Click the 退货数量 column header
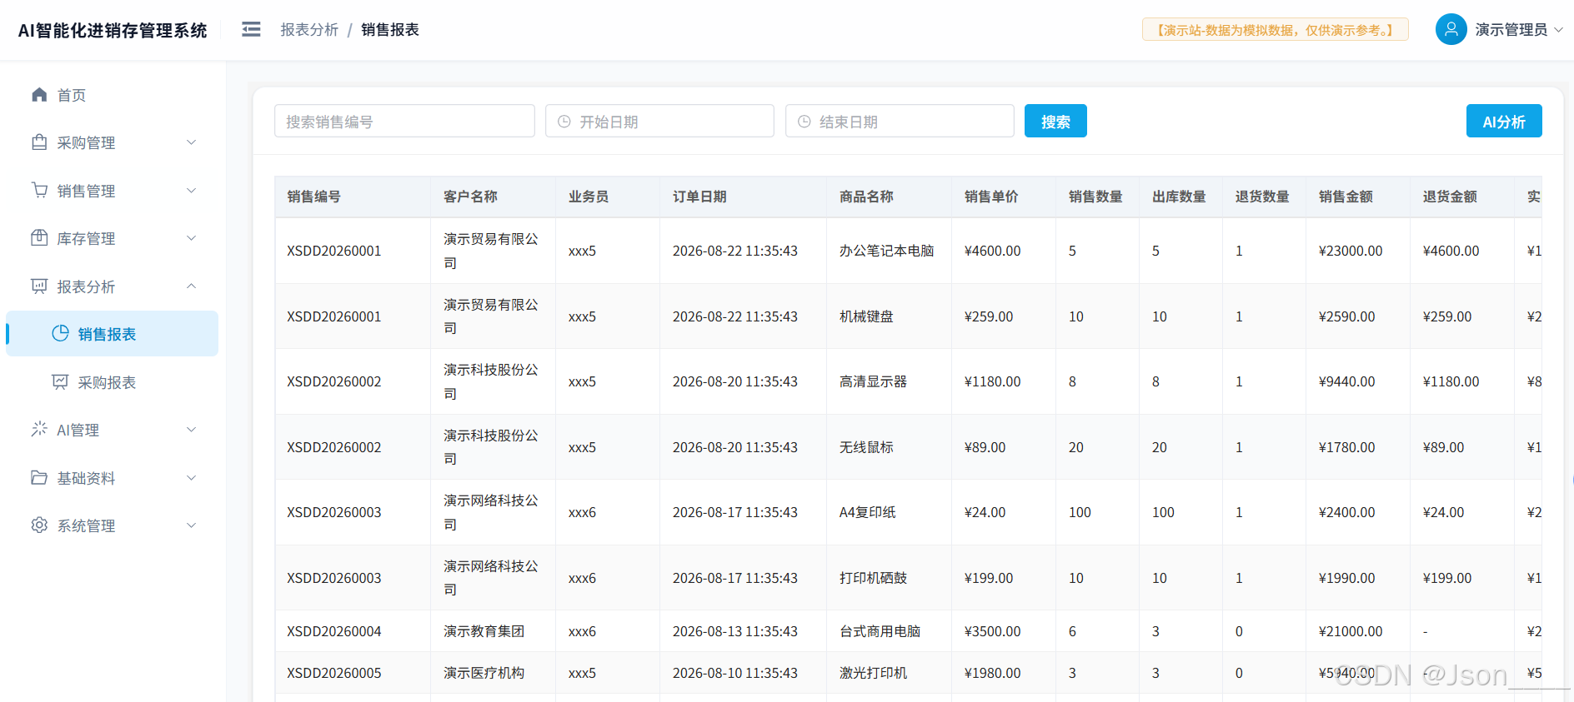Image resolution: width=1574 pixels, height=702 pixels. (1262, 197)
